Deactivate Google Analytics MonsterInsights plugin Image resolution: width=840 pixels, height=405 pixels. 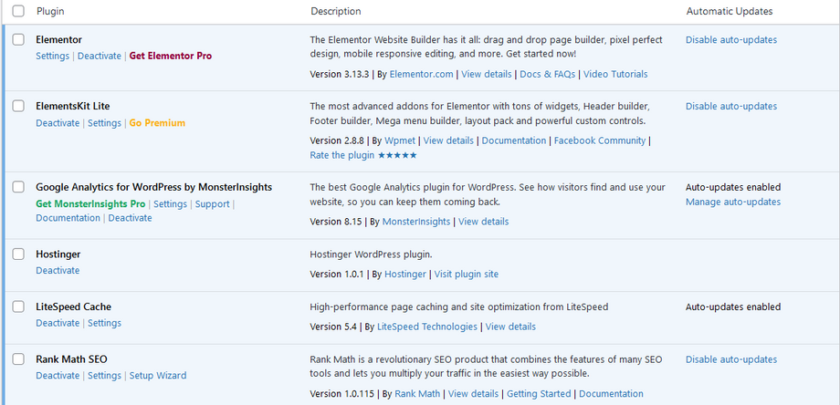tap(131, 218)
